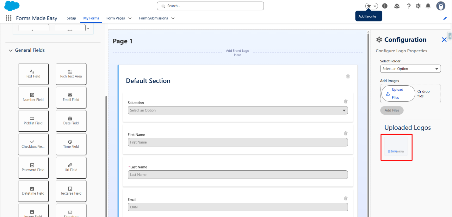The height and width of the screenshot is (217, 452).
Task: Open Setup gear icon in header
Action: pyautogui.click(x=418, y=6)
